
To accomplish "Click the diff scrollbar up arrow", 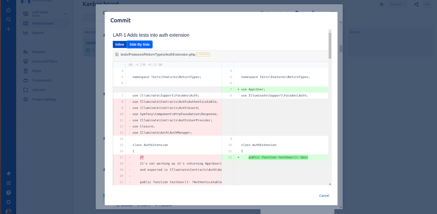I will point(330,31).
